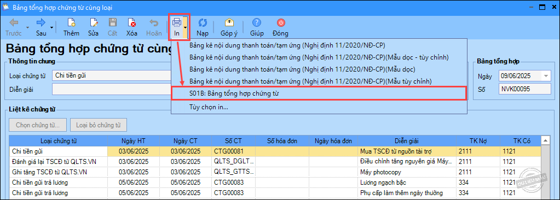Click the Diễn giải column header
The image size is (560, 200).
coord(407,141)
